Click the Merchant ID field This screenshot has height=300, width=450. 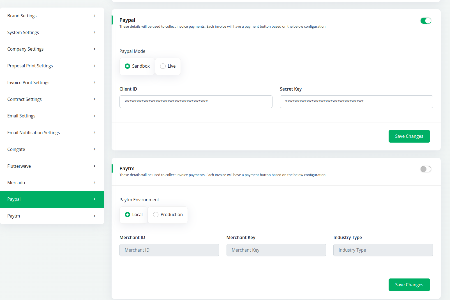(x=169, y=250)
